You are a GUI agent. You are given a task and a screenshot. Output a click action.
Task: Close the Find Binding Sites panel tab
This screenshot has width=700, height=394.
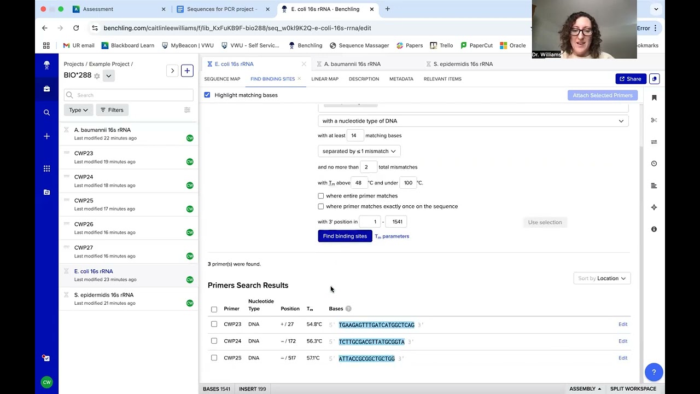point(299,79)
